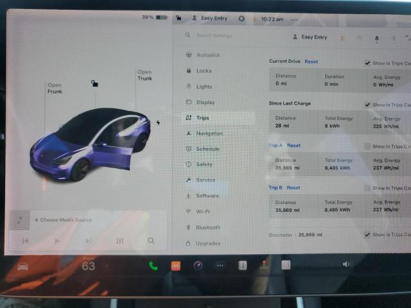Rename Trip B label
The width and height of the screenshot is (411, 308).
[275, 188]
